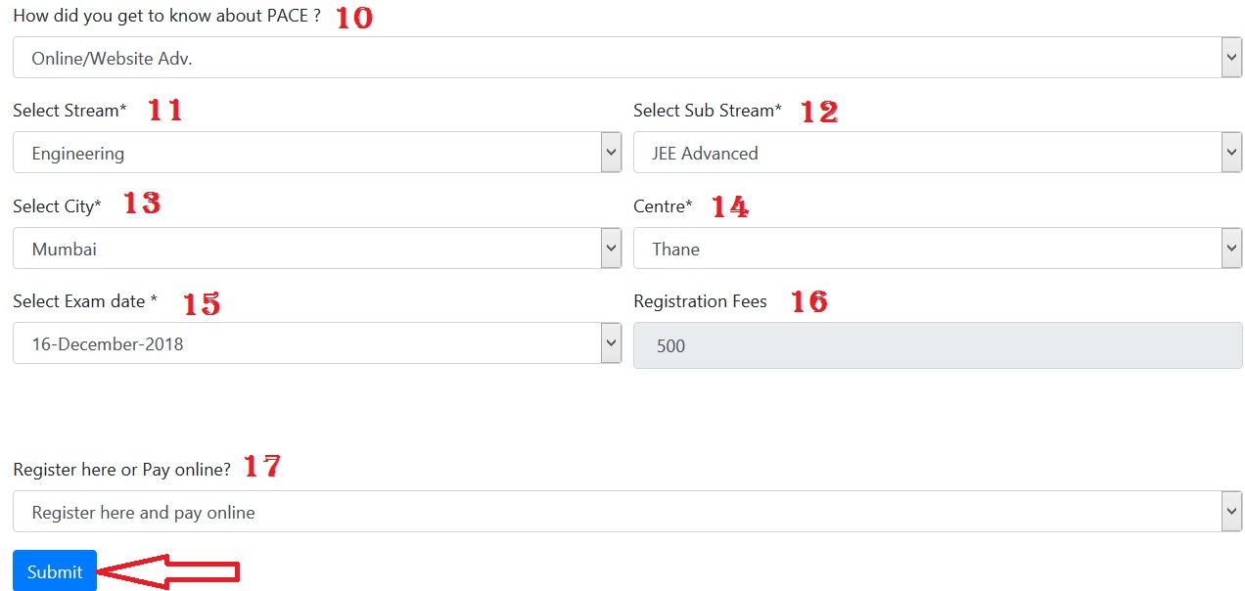Click the red number 10 annotation

[354, 18]
